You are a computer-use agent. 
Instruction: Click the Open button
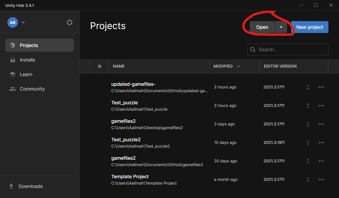262,27
